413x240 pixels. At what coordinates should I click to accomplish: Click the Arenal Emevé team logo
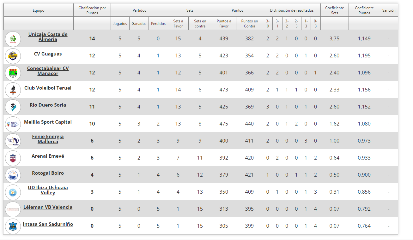click(x=13, y=158)
